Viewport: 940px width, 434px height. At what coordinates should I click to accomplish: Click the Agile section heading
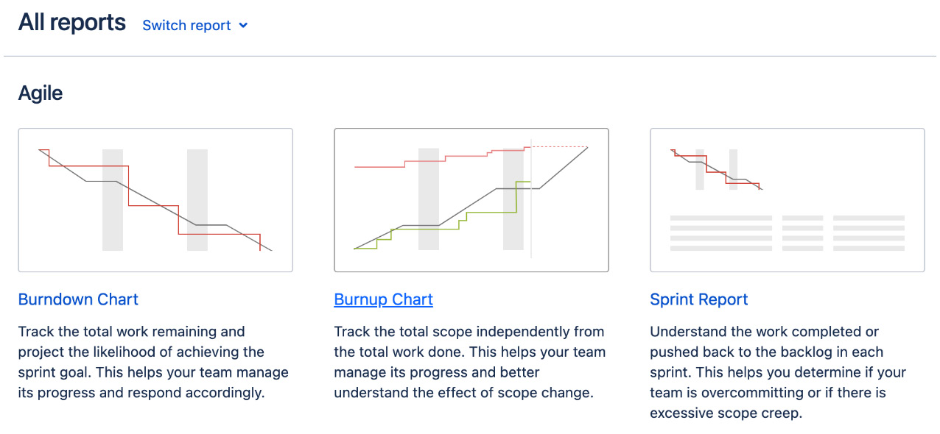coord(40,93)
